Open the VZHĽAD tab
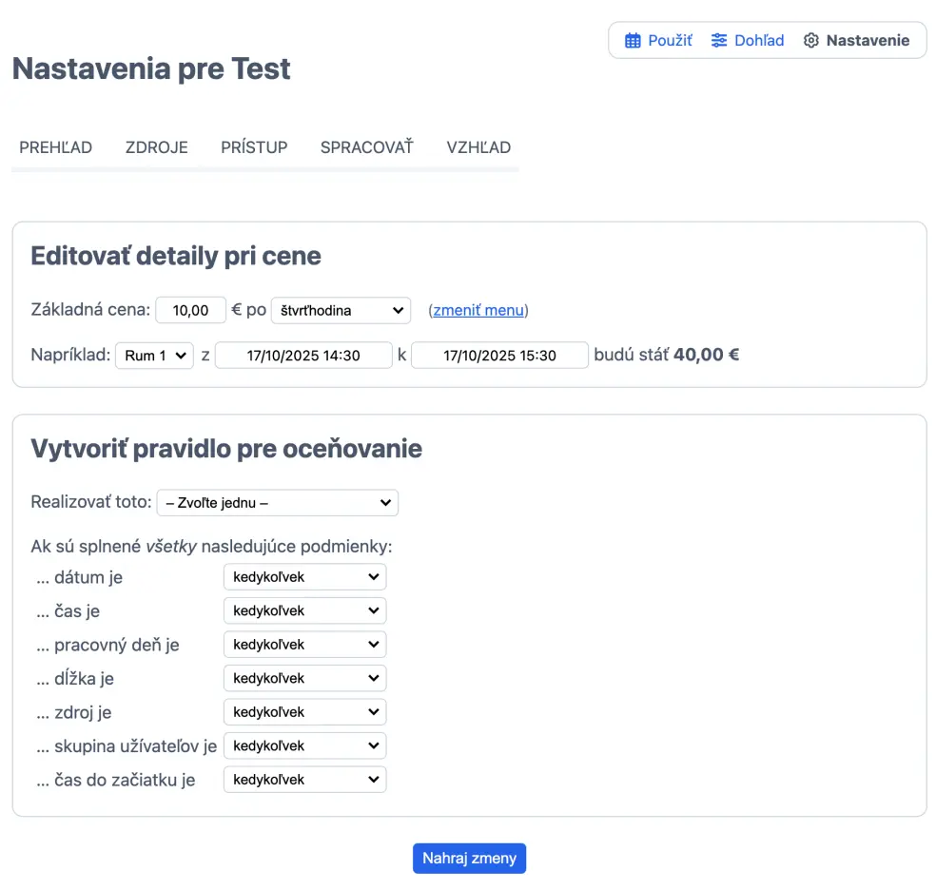 pyautogui.click(x=478, y=147)
